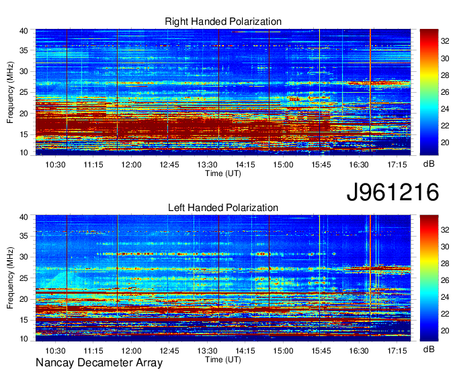
Task: Click the Left Handed spectrogram image
Action: (x=223, y=278)
